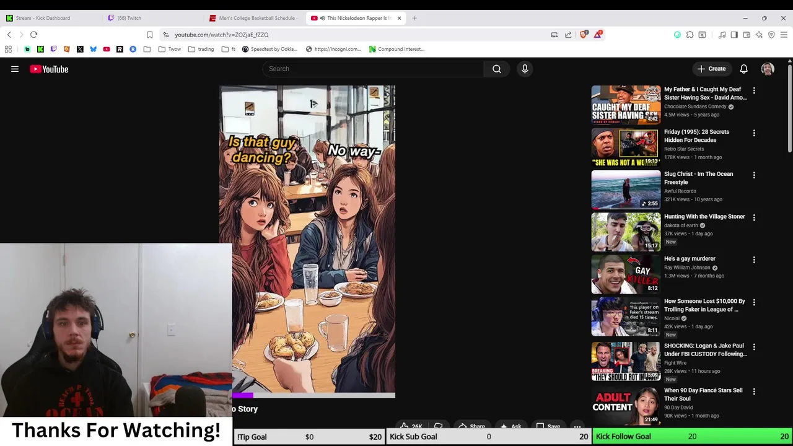Open options for Friday (1995) video
The width and height of the screenshot is (793, 446).
[x=754, y=133]
